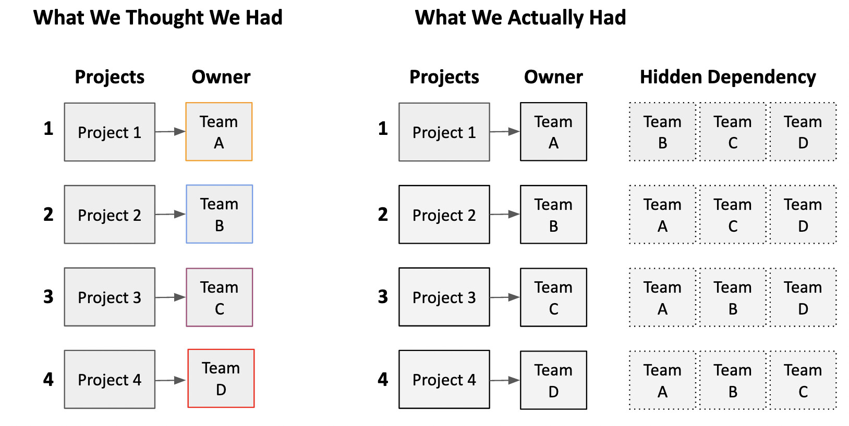Select the blue-bordered Team B box

(220, 214)
